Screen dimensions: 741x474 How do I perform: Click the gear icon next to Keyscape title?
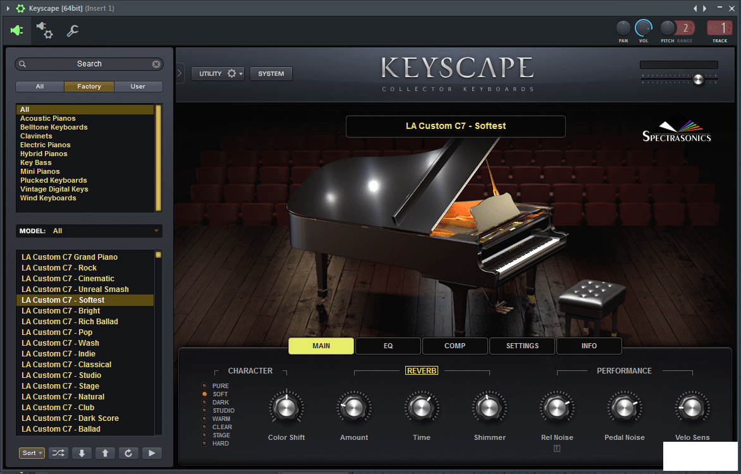point(20,8)
